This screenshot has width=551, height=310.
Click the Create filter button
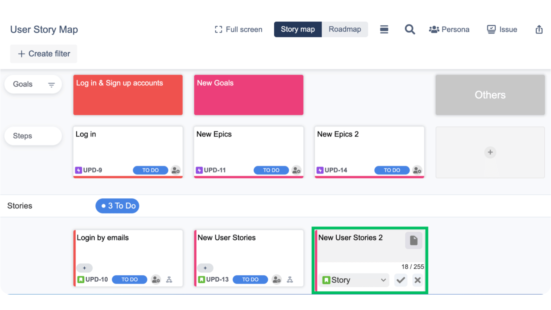point(43,54)
